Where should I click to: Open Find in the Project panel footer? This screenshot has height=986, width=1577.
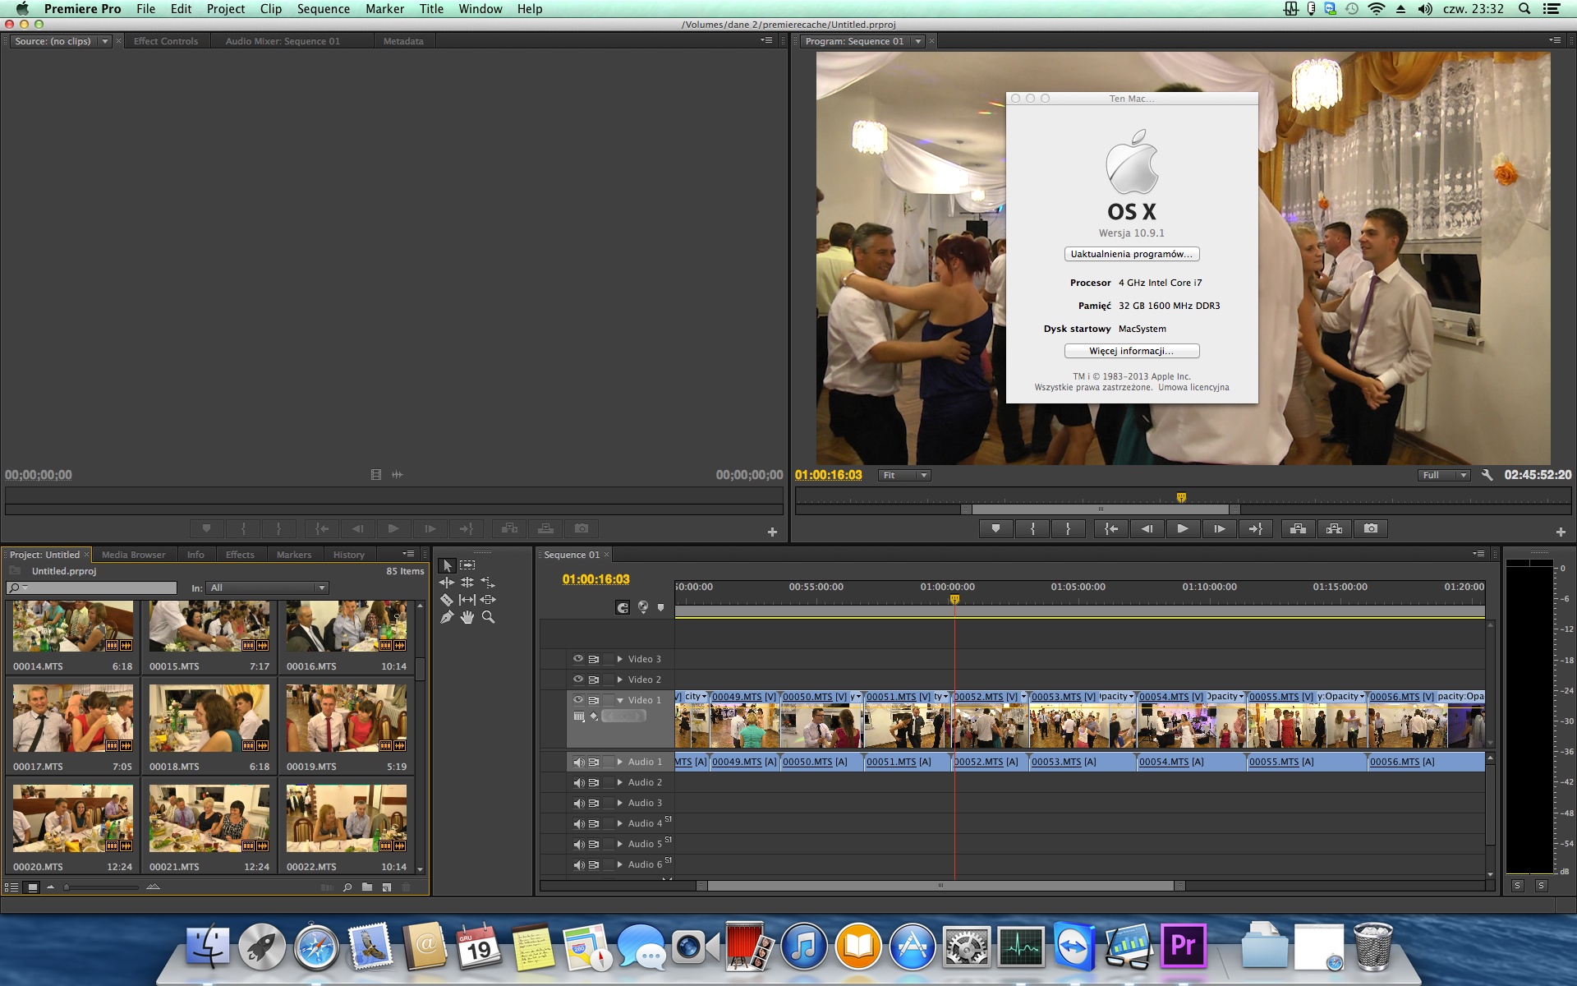tap(347, 887)
